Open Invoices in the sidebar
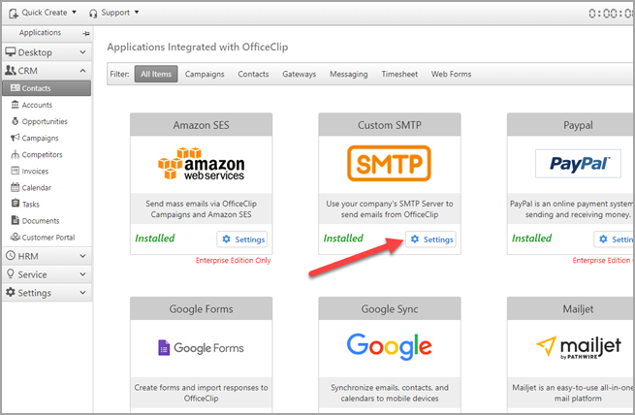Screen dimensions: 635x415 tap(35, 172)
